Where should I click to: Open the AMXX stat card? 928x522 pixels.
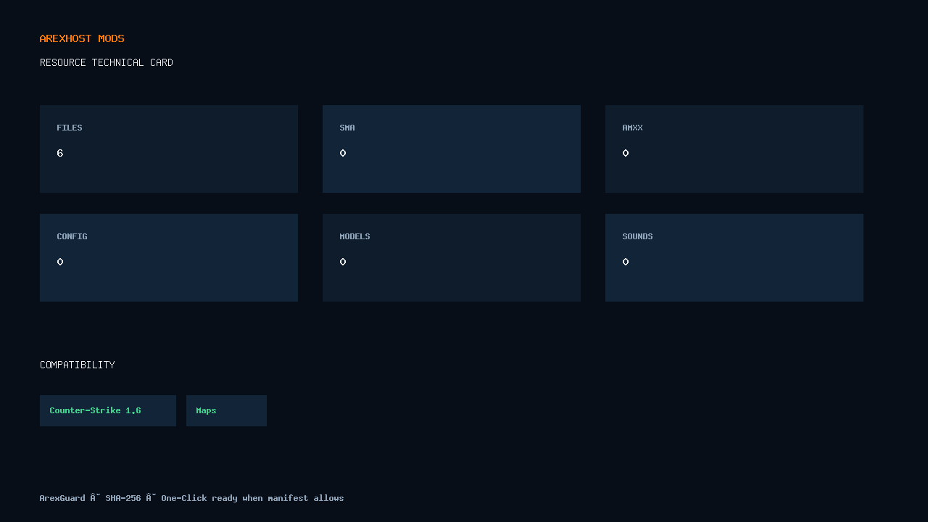[x=734, y=149]
